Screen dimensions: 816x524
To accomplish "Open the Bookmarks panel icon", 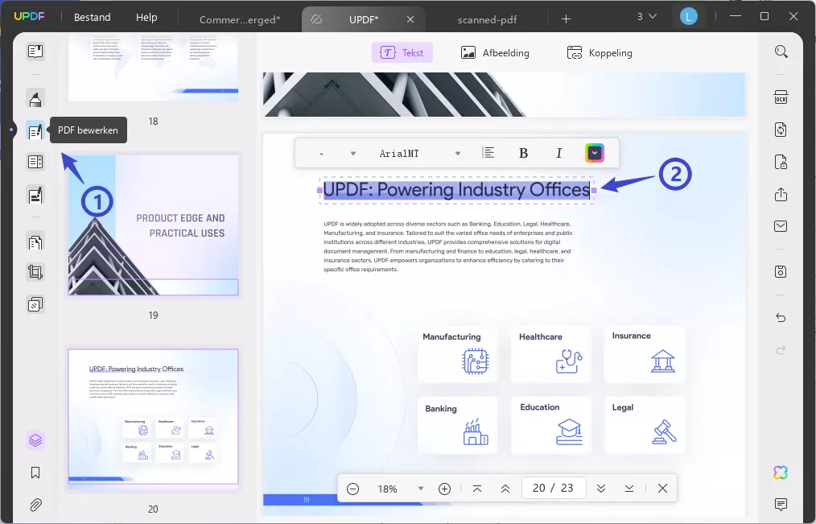I will tap(35, 472).
